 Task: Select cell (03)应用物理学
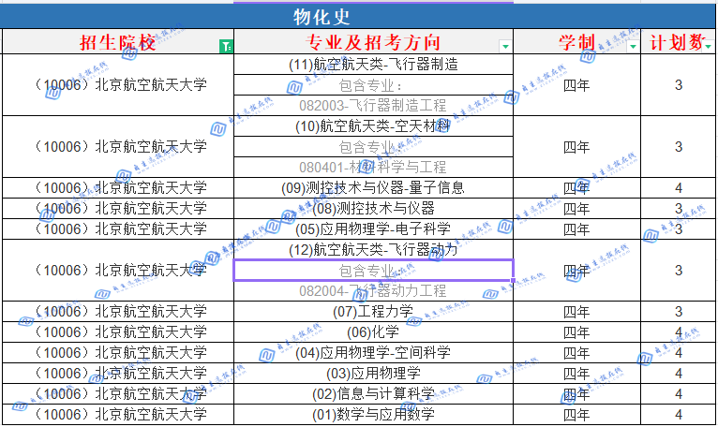click(373, 373)
